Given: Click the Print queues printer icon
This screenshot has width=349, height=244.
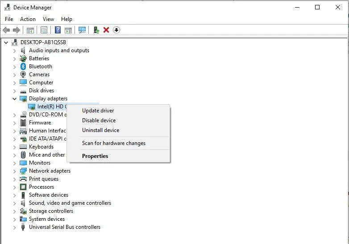Looking at the screenshot, I should pyautogui.click(x=23, y=179).
